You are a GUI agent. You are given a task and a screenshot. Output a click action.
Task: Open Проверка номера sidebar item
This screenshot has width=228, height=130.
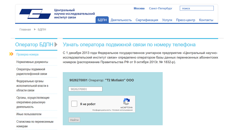28,54
